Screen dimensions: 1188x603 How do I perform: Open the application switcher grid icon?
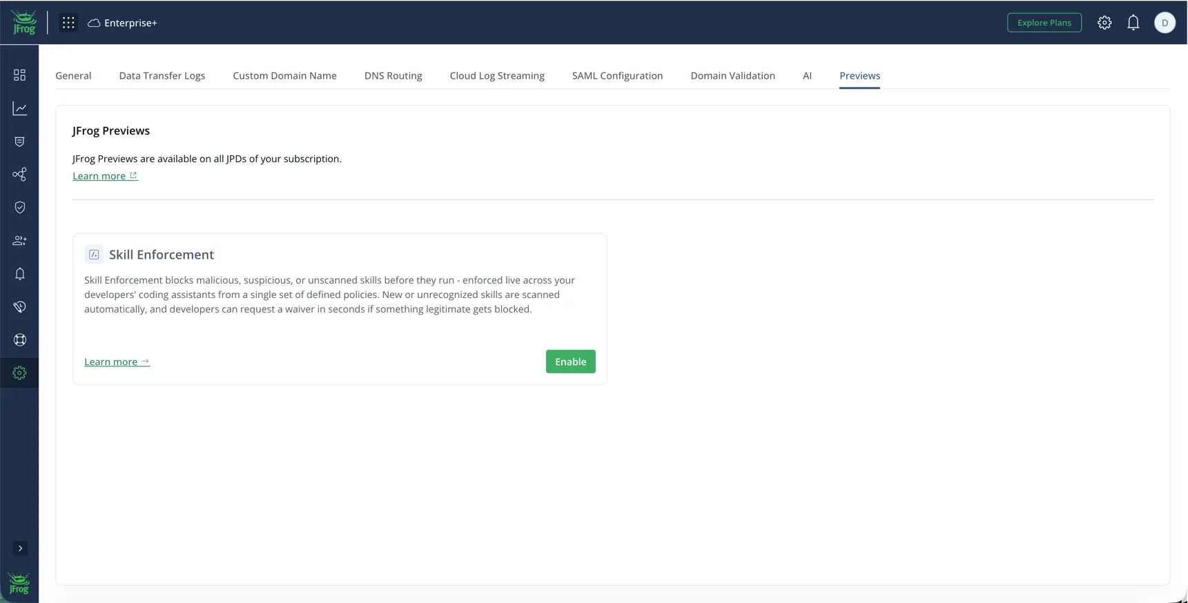point(68,23)
